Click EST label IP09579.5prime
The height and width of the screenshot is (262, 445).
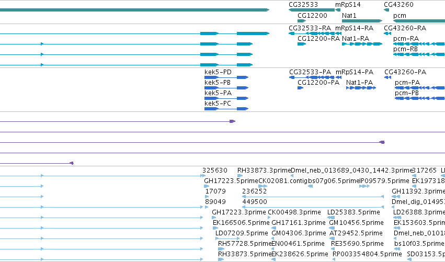(384, 181)
